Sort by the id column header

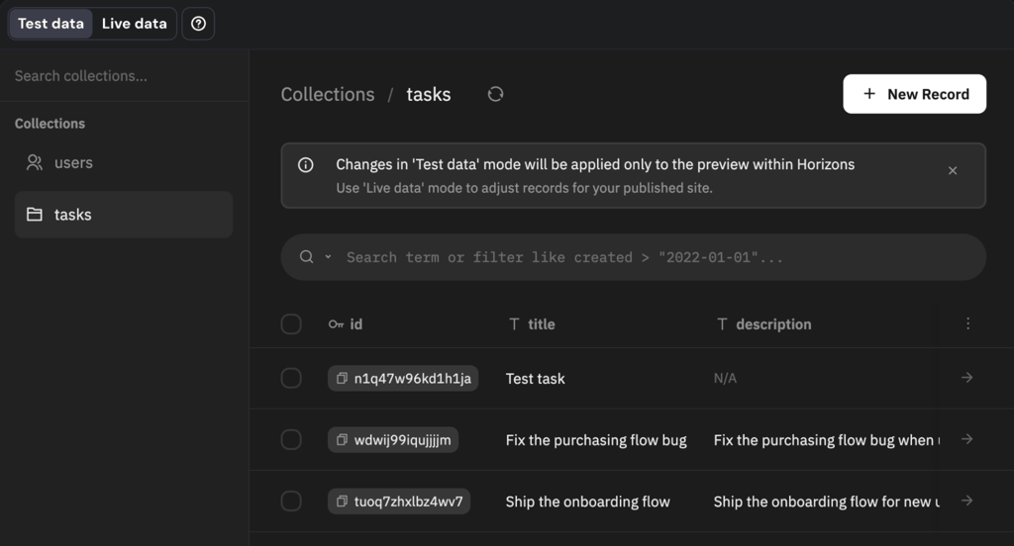tap(346, 324)
